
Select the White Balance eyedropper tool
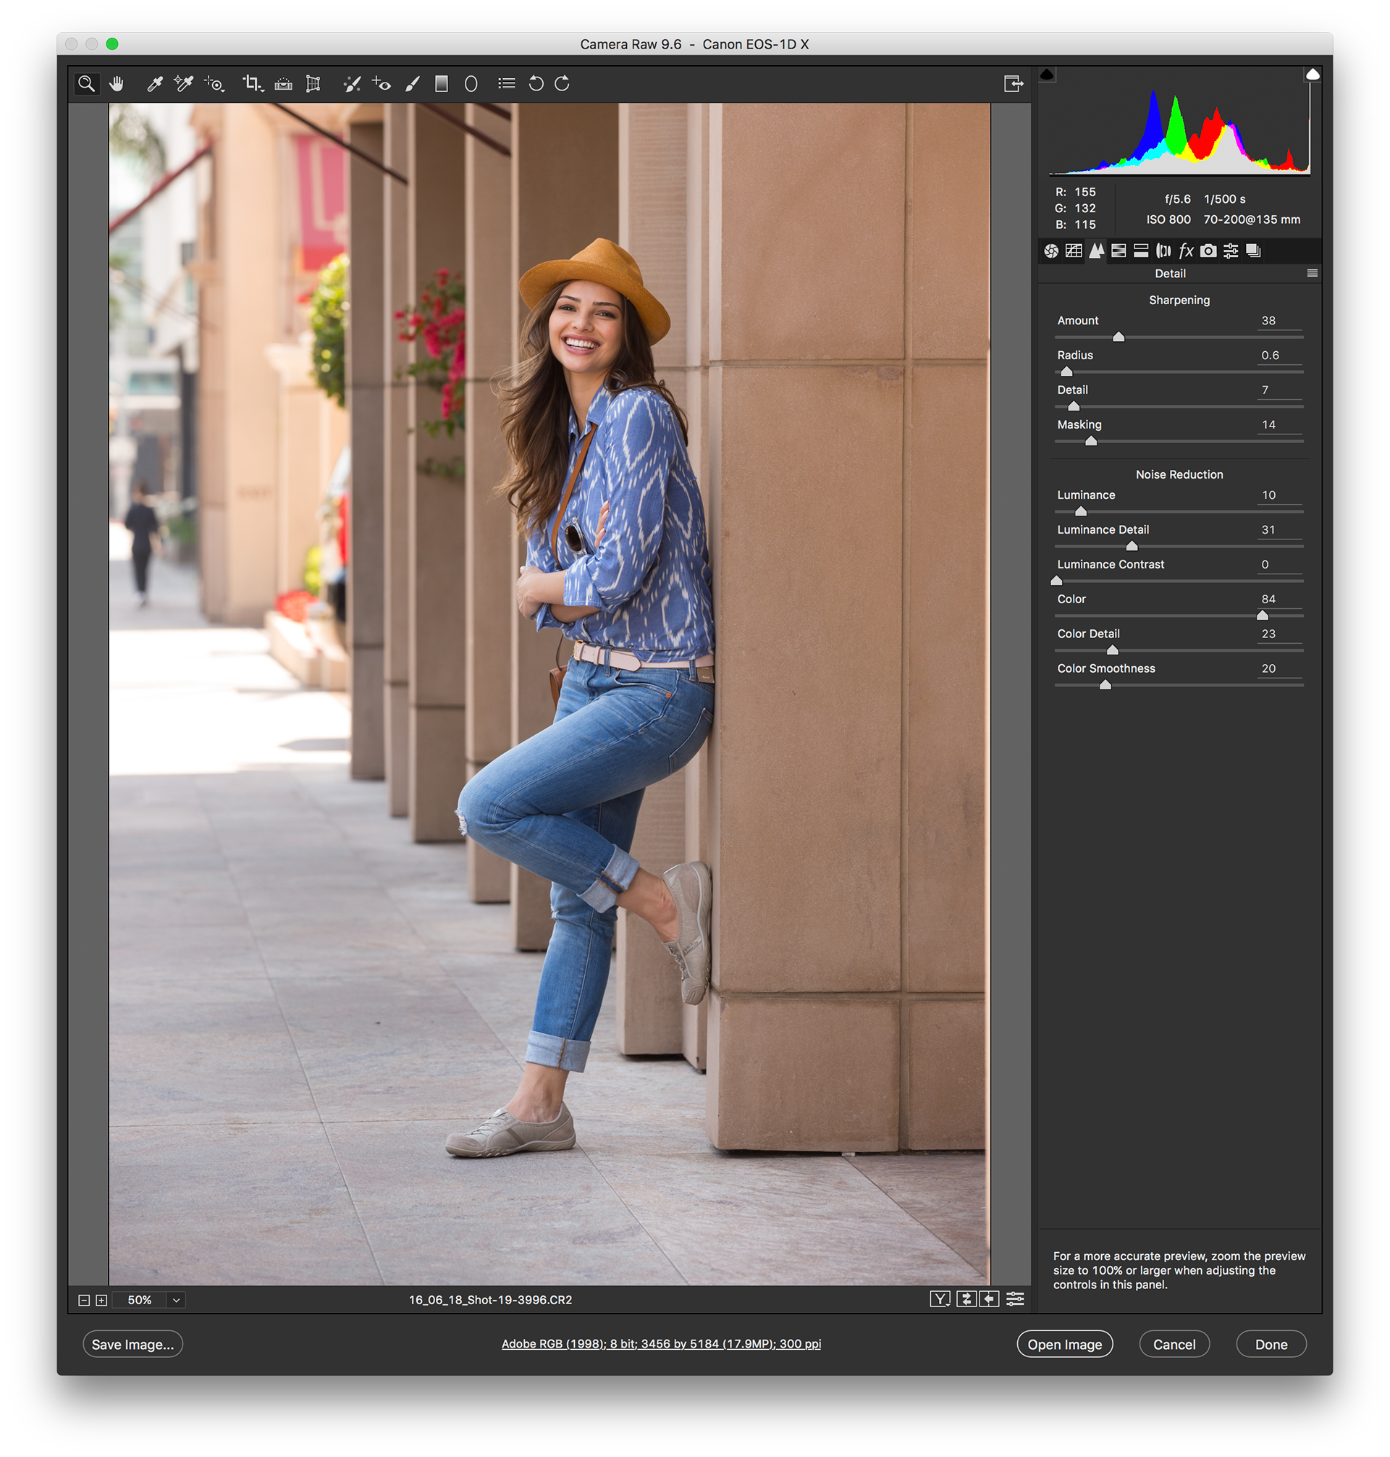154,84
